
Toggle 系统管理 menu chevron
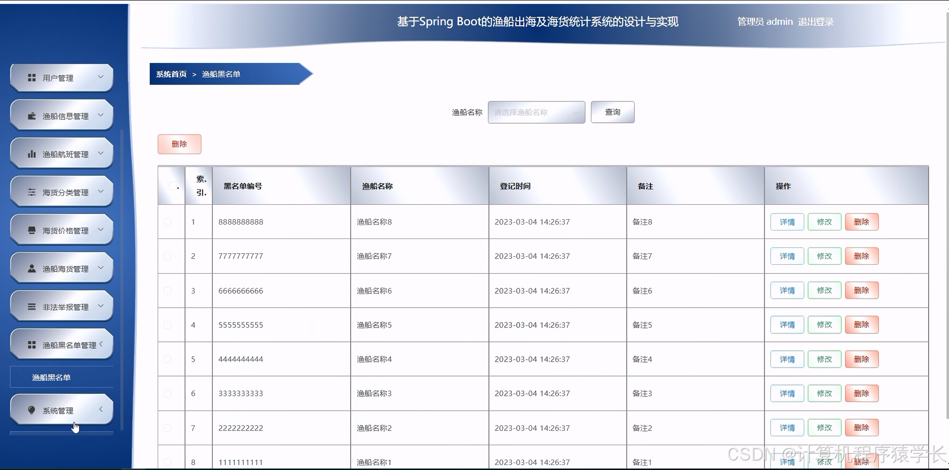[101, 409]
